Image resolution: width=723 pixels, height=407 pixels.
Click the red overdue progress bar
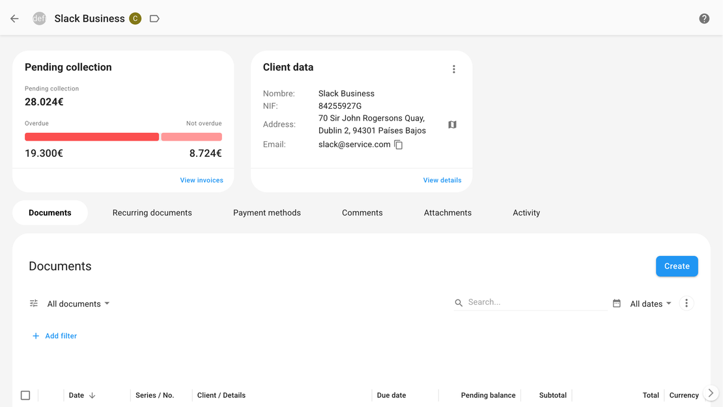click(x=92, y=137)
